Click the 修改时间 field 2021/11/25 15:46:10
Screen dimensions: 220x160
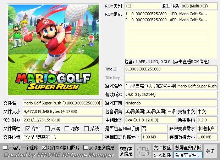click(63, 120)
